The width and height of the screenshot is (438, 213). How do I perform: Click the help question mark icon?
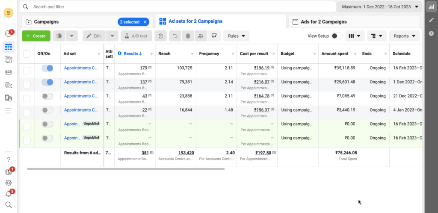(8, 160)
